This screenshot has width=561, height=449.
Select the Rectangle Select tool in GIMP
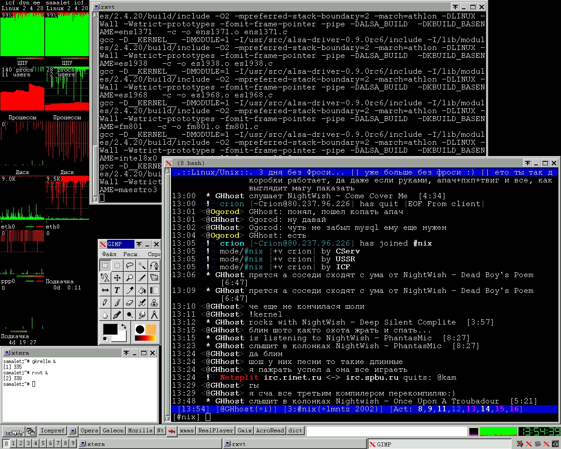pos(105,265)
